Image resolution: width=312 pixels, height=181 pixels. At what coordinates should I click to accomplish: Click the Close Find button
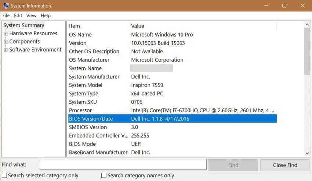285,165
